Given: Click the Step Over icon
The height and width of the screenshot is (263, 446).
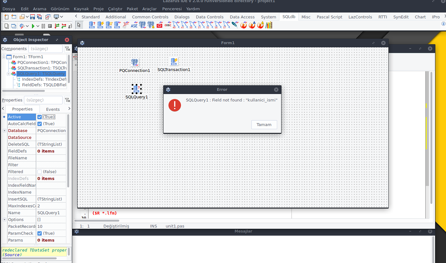Looking at the screenshot, I should pos(64,26).
